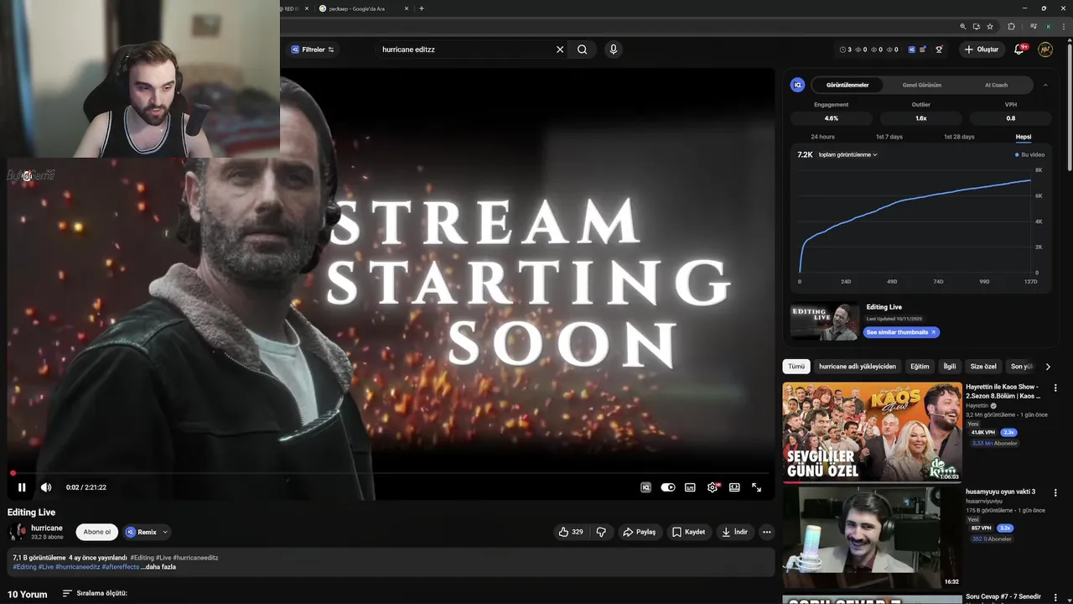
Task: Open the vidIQ icon in player controls
Action: pos(645,487)
